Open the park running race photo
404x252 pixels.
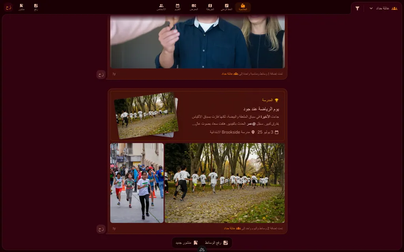pyautogui.click(x=224, y=183)
